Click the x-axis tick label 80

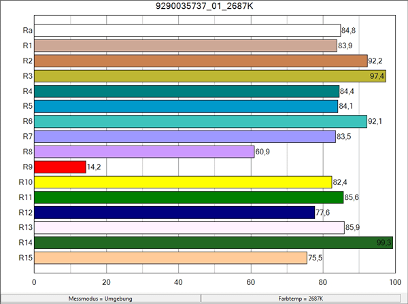click(x=323, y=282)
